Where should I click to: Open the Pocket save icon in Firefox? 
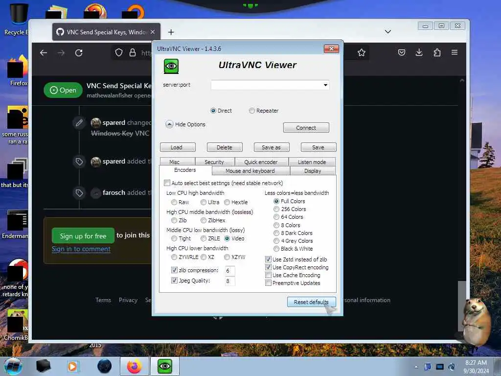point(402,52)
